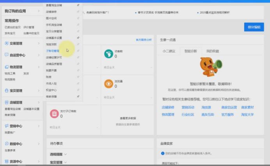Click pin icon beside 权益中心
This screenshot has width=270, height=166.
click(78, 90)
